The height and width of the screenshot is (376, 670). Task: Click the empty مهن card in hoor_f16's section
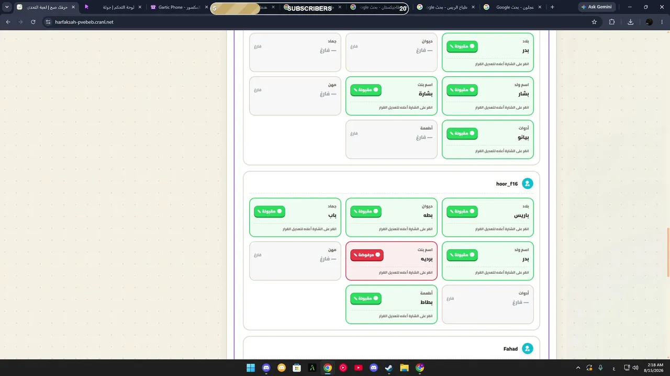[295, 261]
